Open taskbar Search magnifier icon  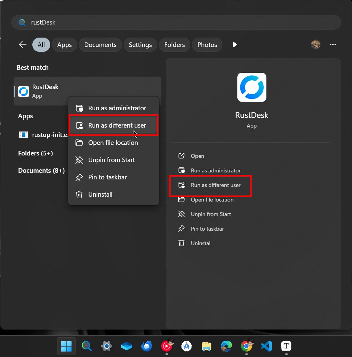click(x=86, y=346)
